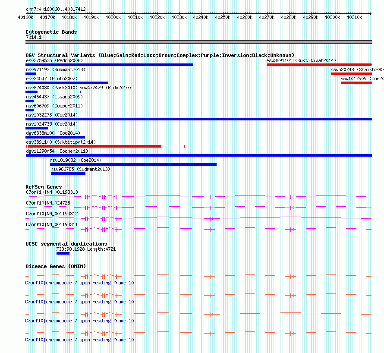Open the C7orf10|NM_001193311 transcript label
The image size is (384, 353).
tap(52, 224)
